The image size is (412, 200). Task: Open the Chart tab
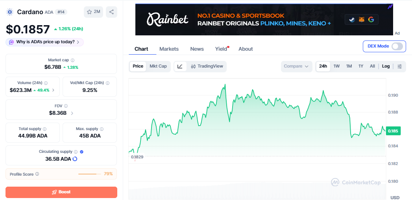click(141, 49)
